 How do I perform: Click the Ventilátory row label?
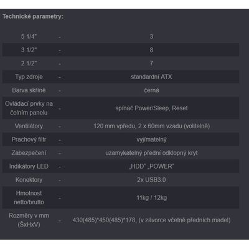coord(29,126)
